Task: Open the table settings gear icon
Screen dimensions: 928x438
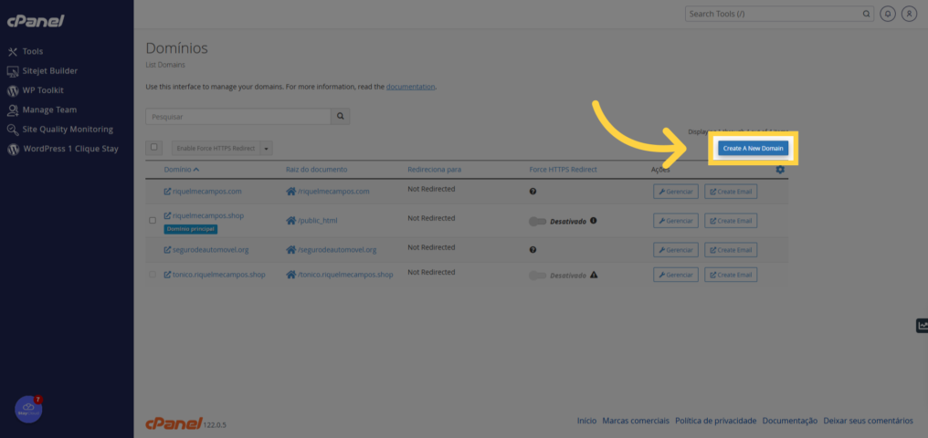Action: (x=780, y=170)
